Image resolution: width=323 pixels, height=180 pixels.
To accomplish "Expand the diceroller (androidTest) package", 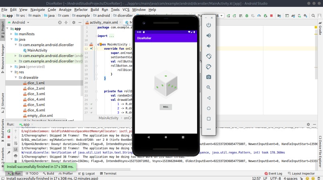I will [x=16, y=56].
